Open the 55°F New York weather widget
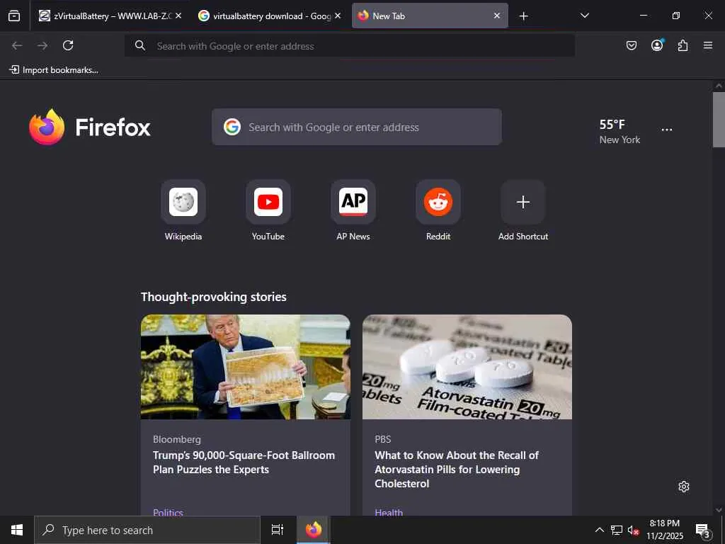This screenshot has width=725, height=544. tap(620, 131)
